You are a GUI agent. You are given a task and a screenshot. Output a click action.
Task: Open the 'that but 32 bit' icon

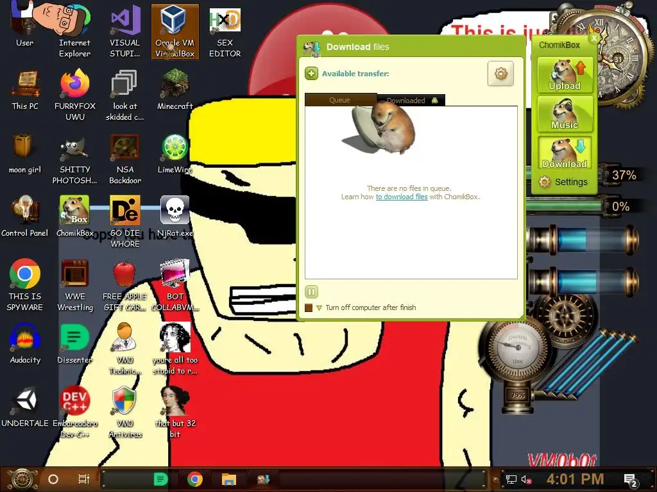[x=175, y=413]
